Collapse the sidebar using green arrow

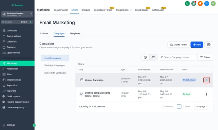34,125
